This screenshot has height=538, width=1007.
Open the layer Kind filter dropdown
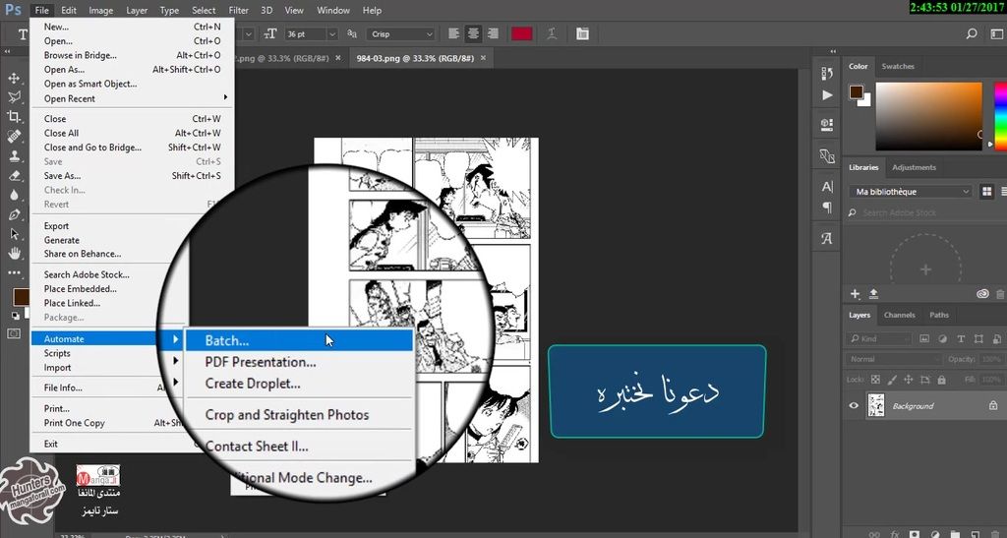tap(878, 339)
